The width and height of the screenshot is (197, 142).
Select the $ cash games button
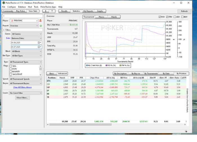[46, 11]
